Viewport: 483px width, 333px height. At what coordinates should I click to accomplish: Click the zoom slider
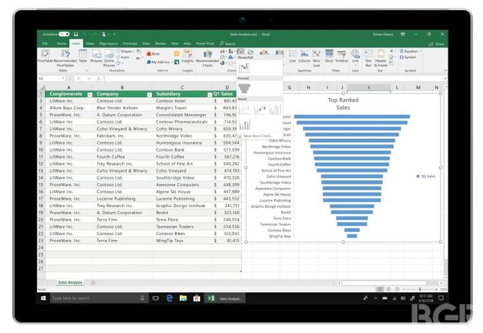pos(419,289)
